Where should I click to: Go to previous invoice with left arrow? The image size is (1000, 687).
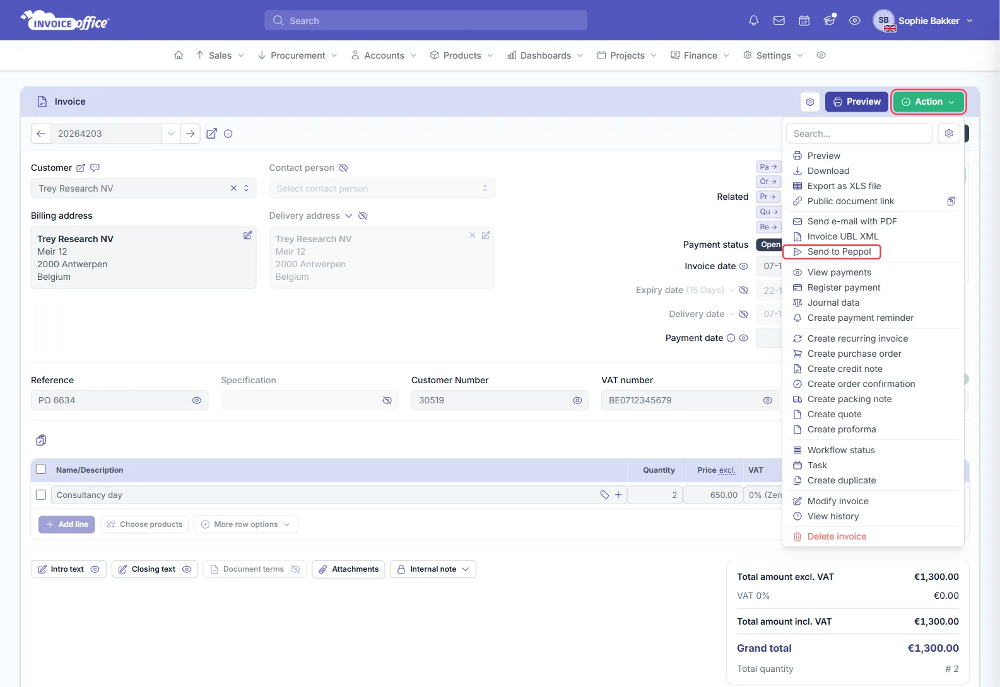point(41,134)
